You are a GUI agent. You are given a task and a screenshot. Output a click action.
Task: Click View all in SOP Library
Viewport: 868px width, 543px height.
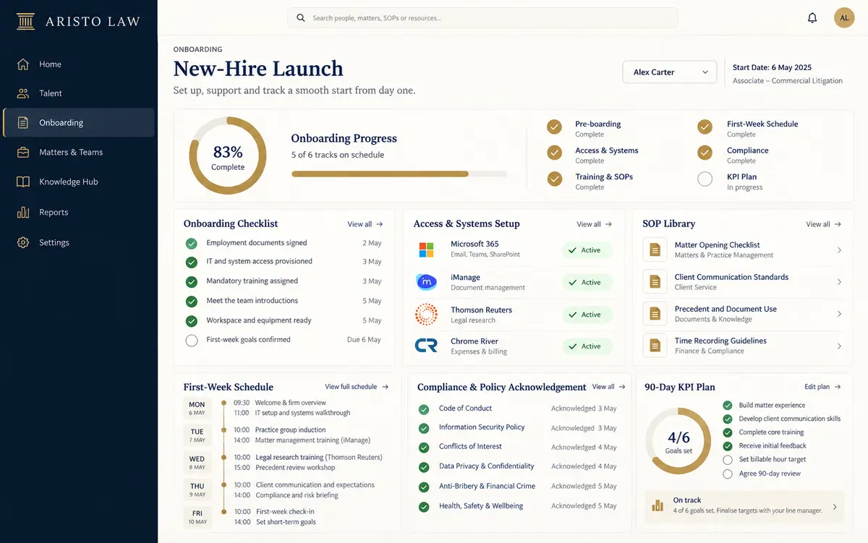coord(824,224)
